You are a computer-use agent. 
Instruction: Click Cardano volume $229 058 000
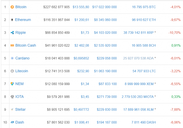point(107,58)
